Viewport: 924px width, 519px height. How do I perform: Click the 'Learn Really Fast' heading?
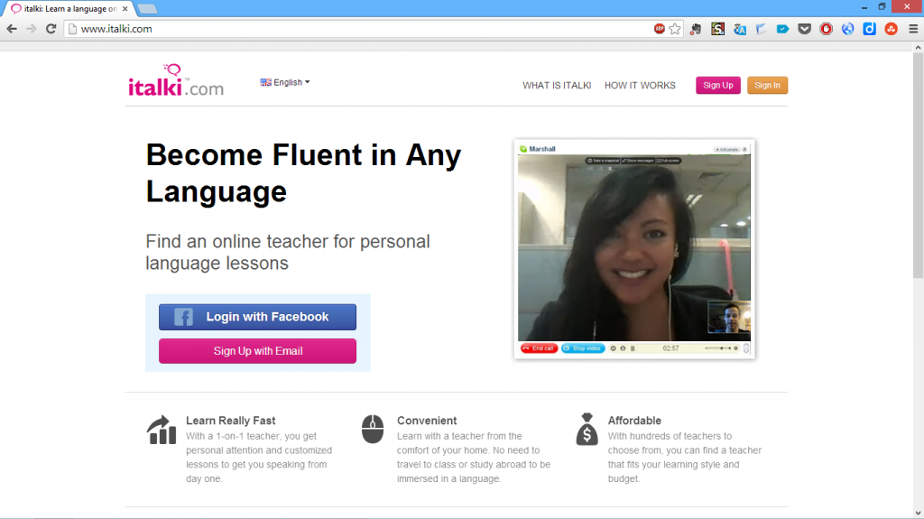pos(230,421)
